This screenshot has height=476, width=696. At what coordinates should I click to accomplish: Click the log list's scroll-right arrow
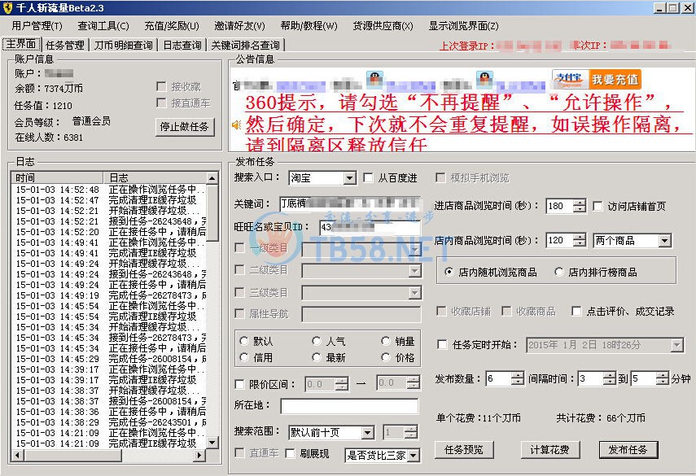pyautogui.click(x=199, y=455)
